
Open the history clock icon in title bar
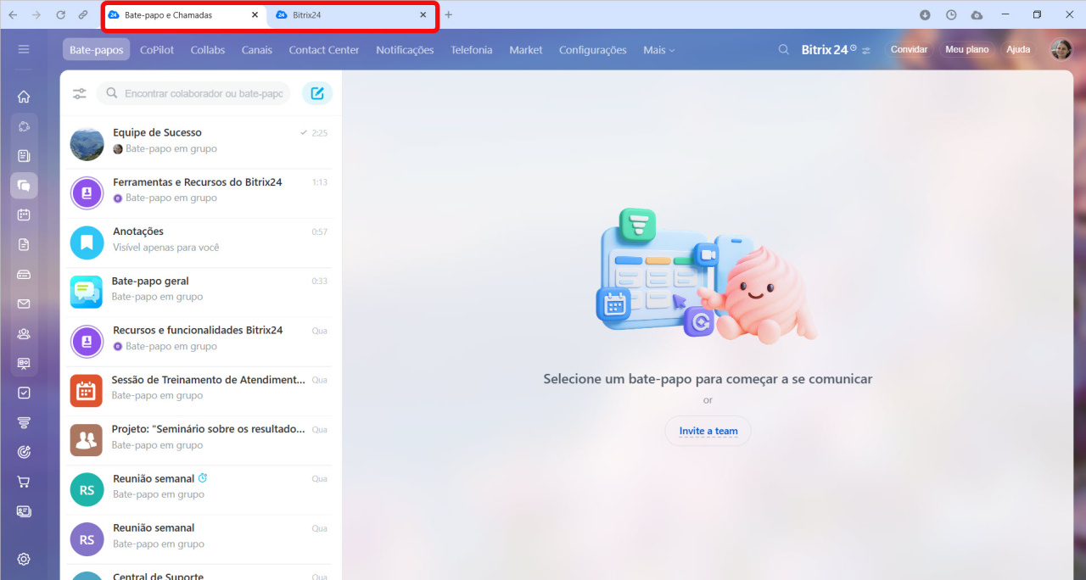[x=951, y=15]
